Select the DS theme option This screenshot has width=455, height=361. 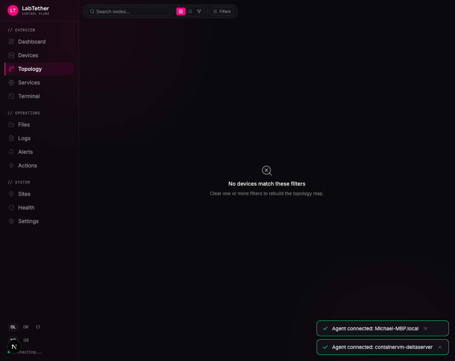pyautogui.click(x=26, y=340)
